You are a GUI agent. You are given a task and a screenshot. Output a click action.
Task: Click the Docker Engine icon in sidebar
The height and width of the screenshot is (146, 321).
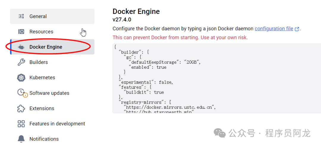tap(21, 47)
